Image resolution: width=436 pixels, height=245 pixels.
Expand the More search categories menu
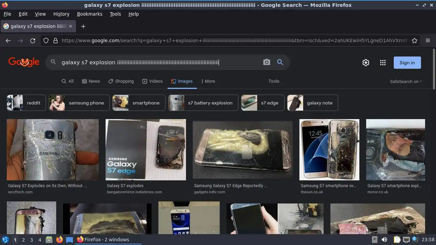tap(208, 81)
